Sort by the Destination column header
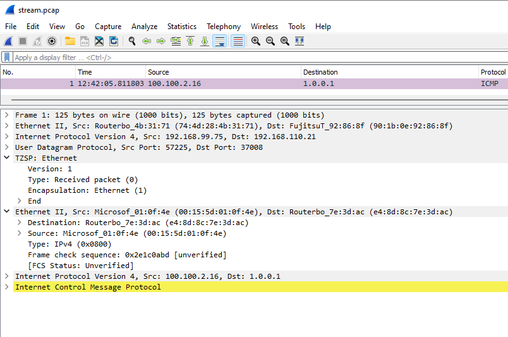 coord(390,72)
